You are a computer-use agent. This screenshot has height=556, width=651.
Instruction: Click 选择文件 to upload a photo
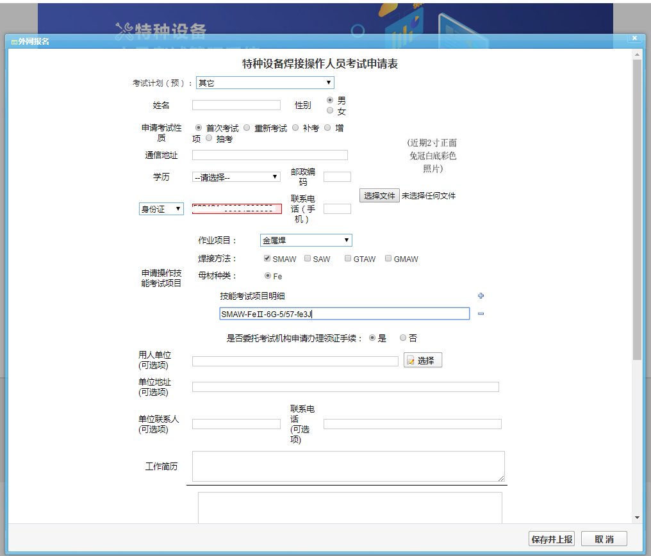[379, 195]
